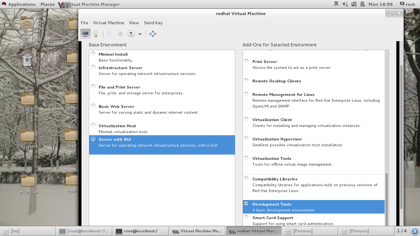
Task: Click the workspace switcher 1 / 4
Action: (402, 231)
